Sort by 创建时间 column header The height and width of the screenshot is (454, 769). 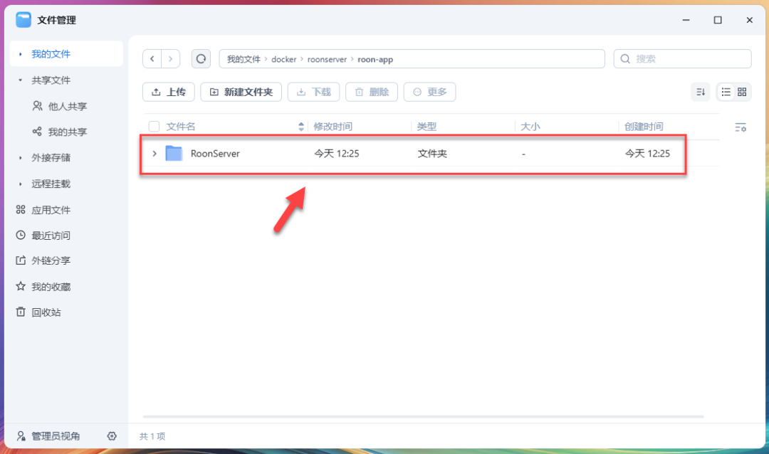pos(644,127)
